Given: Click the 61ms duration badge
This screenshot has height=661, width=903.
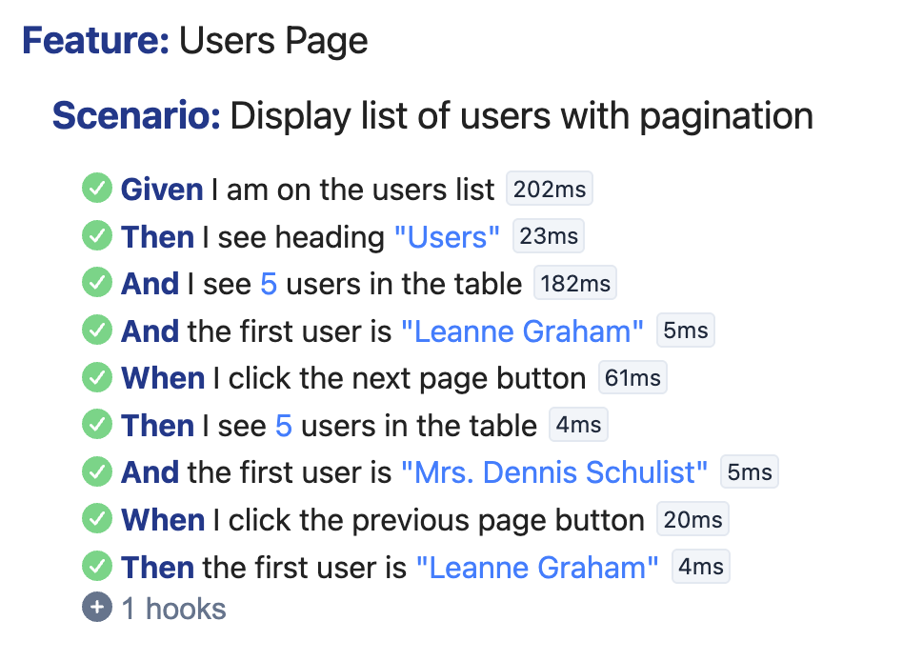Looking at the screenshot, I should pos(632,377).
